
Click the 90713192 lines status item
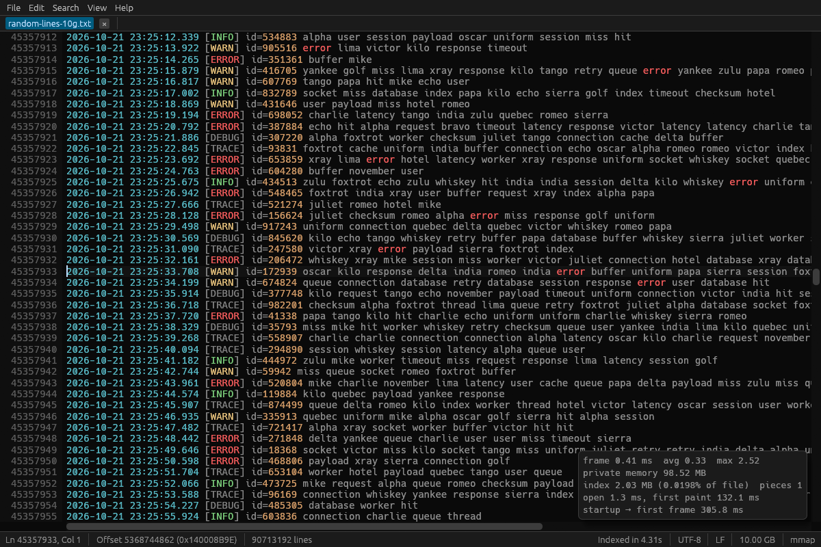[x=283, y=539]
